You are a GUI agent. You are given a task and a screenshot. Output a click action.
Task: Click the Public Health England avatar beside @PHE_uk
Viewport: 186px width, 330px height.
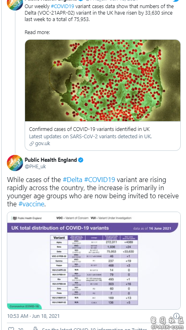tap(15, 163)
